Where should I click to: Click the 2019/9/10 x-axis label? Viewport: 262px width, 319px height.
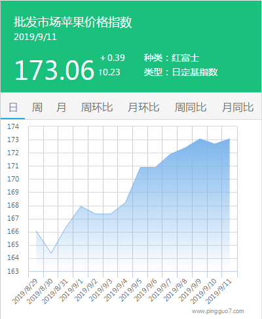point(204,291)
